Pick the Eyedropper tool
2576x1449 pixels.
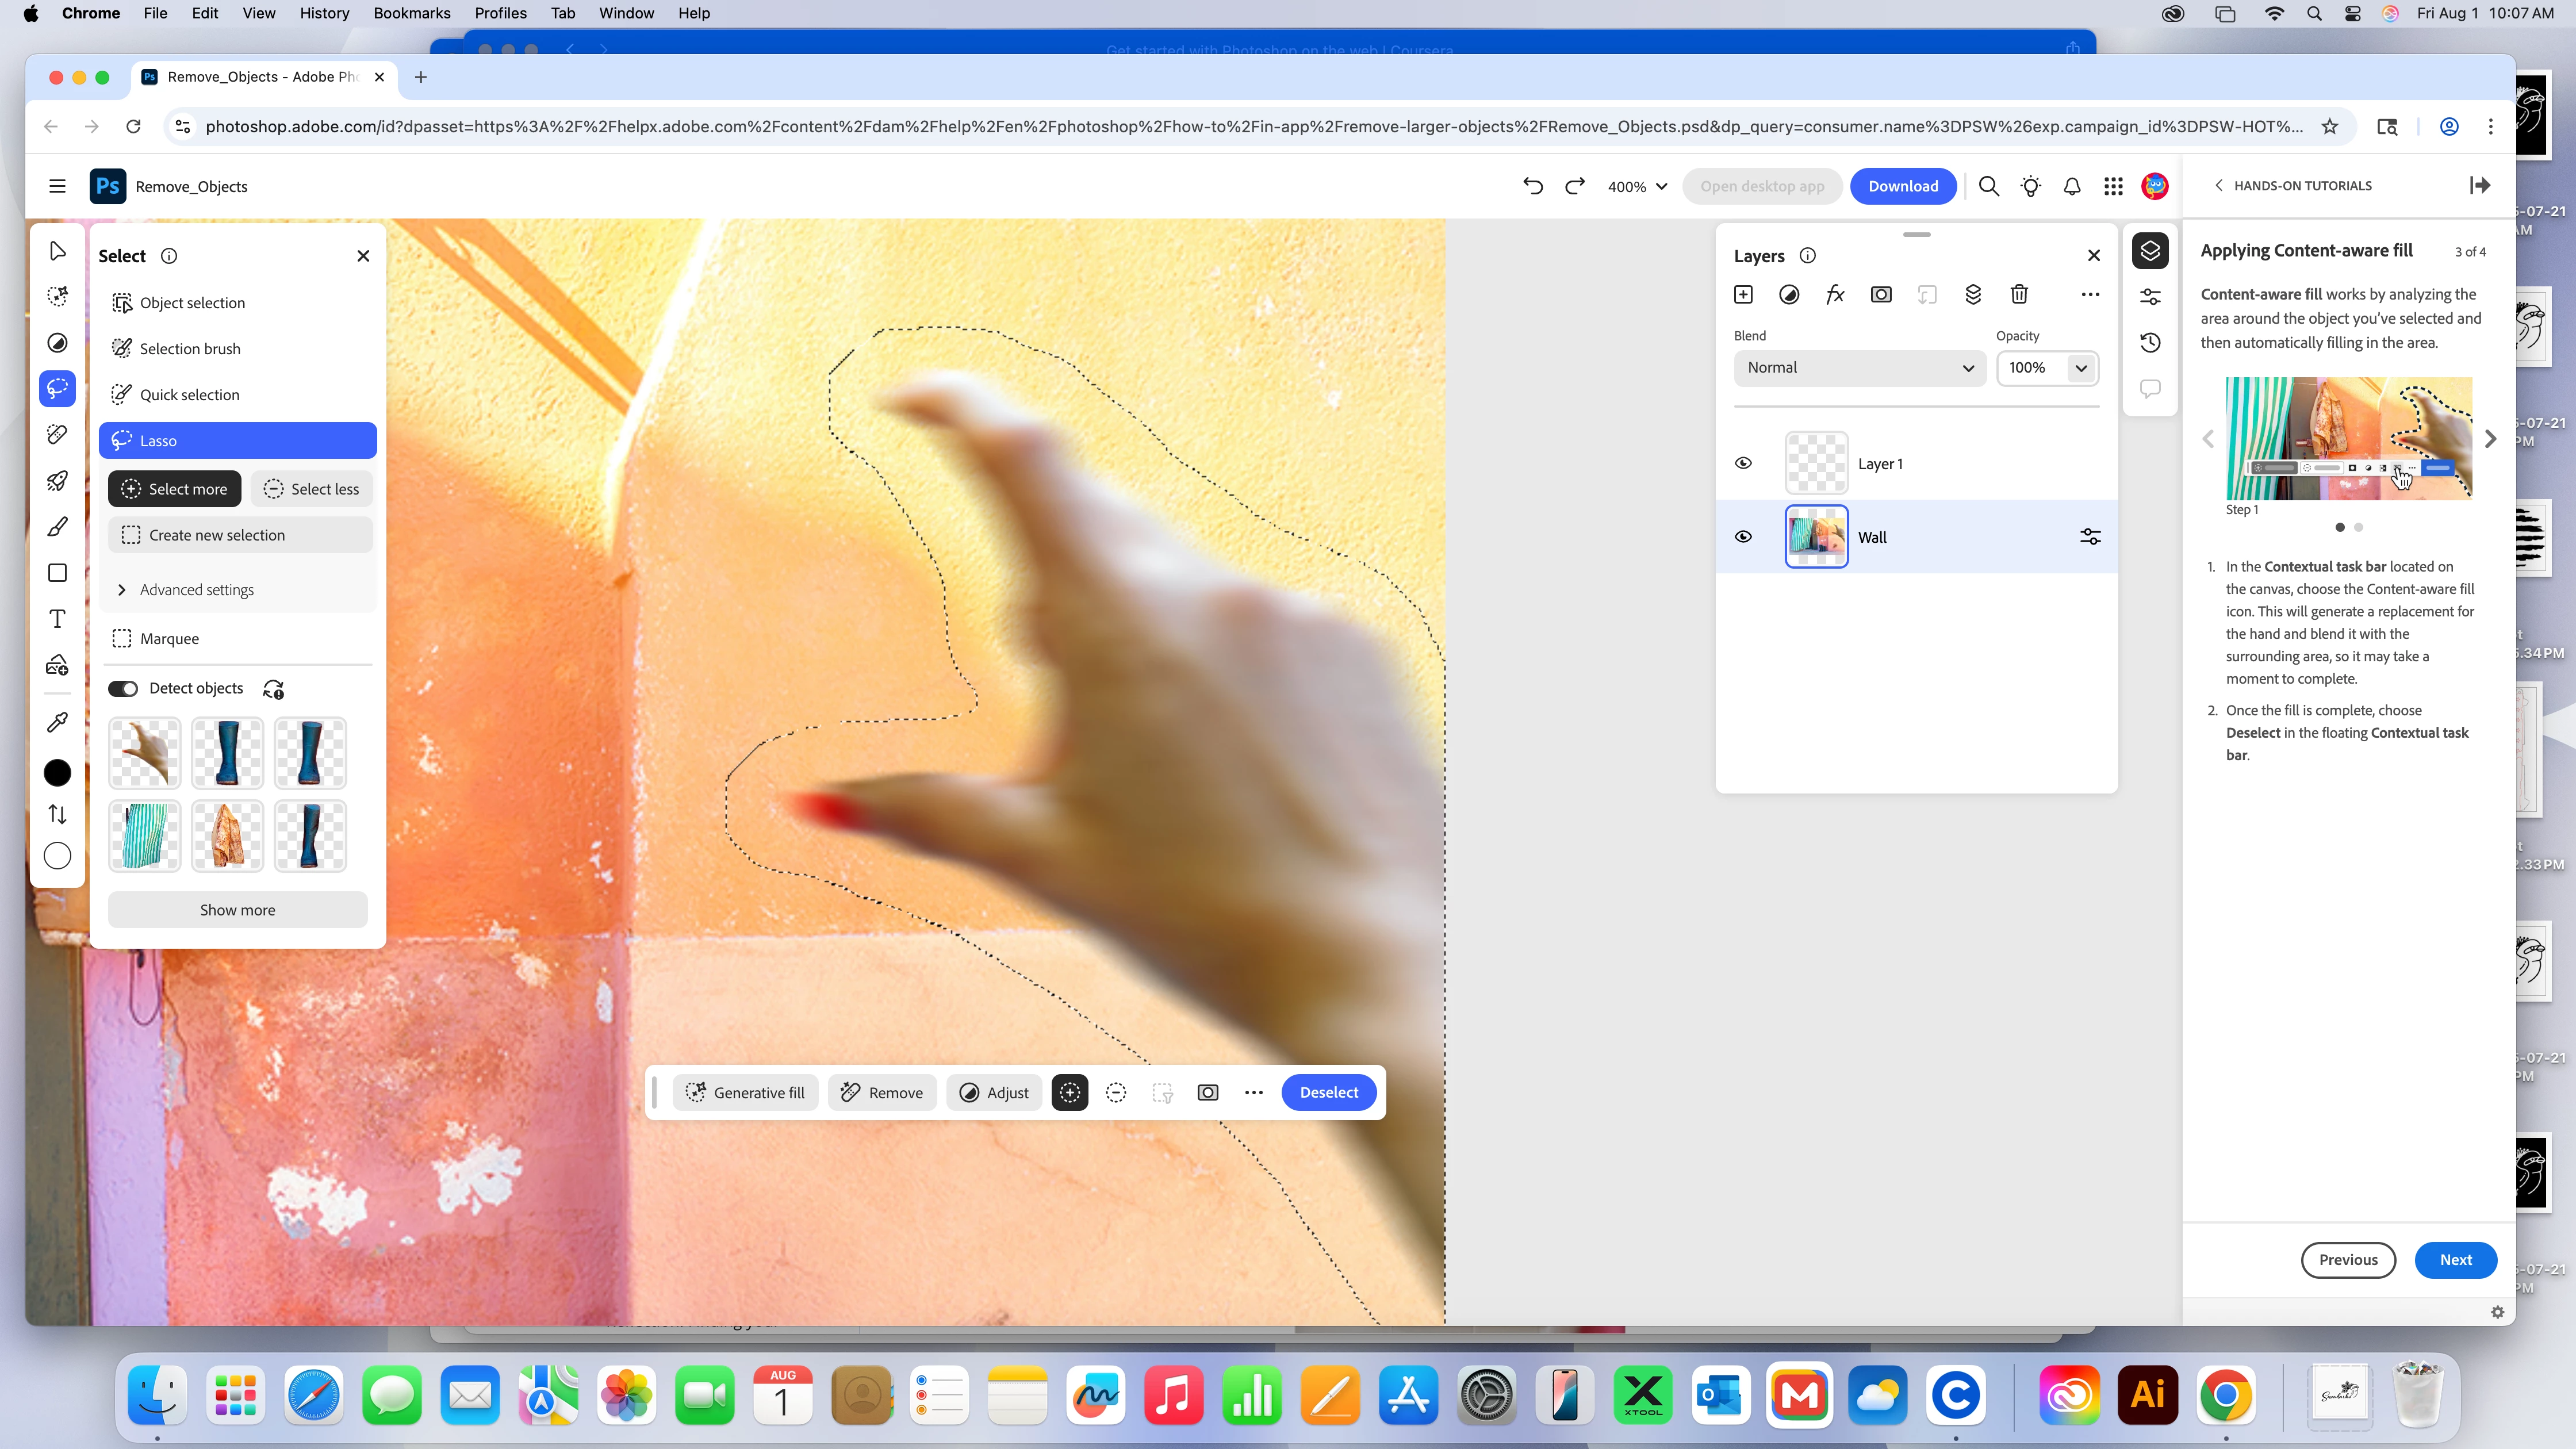click(57, 722)
